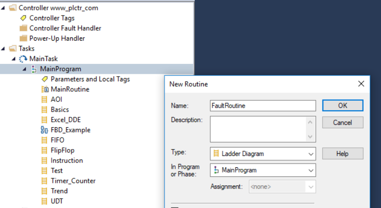Click the Tasks label in tree
Screen dimensions: 381x208
click(x=26, y=49)
